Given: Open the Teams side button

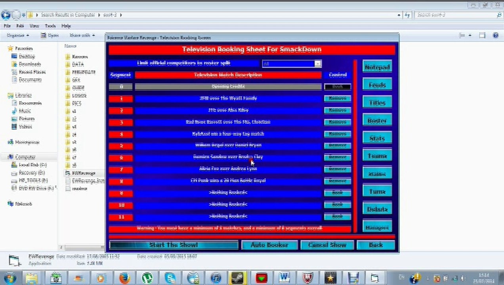Looking at the screenshot, I should pyautogui.click(x=377, y=156).
